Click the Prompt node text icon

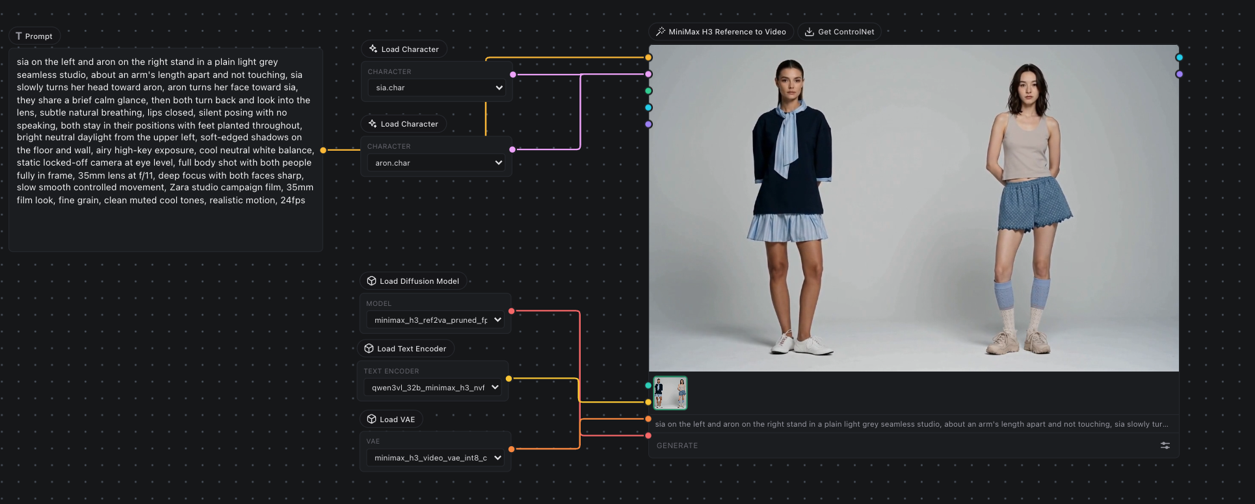point(18,36)
